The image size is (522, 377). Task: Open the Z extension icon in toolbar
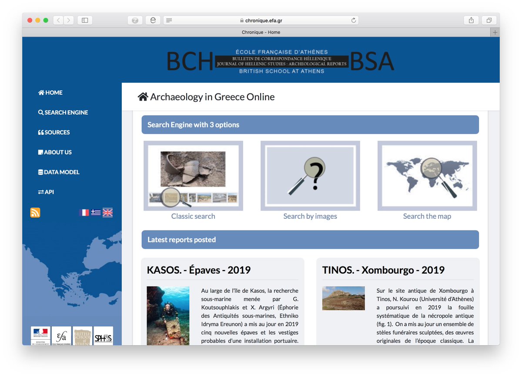pos(135,20)
